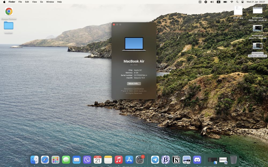Open the File menu
Screen dimensions: 268x167
pos(20,2)
